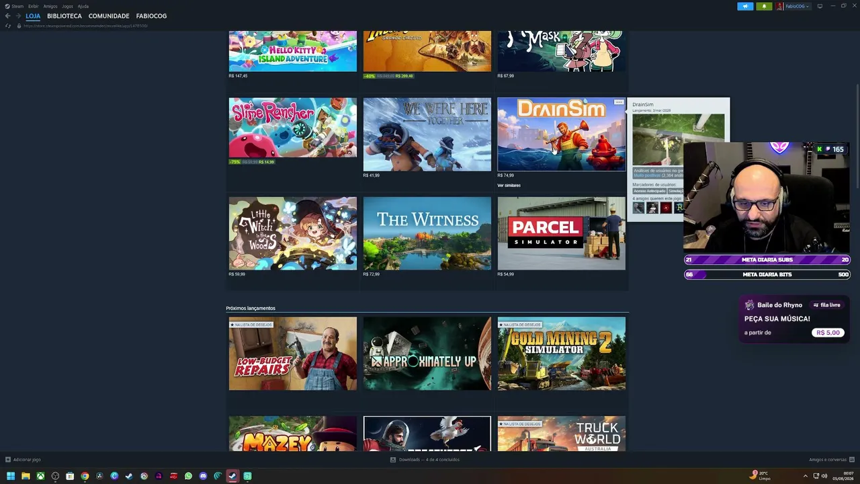Open the red friend avatar in DrainSim popup

point(666,208)
